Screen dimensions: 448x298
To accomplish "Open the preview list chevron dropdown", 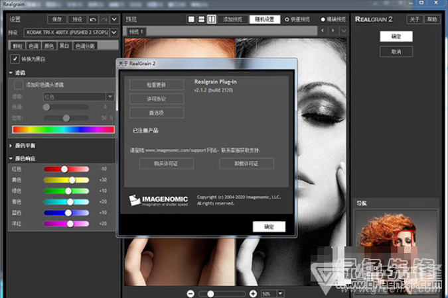I will coord(343,30).
